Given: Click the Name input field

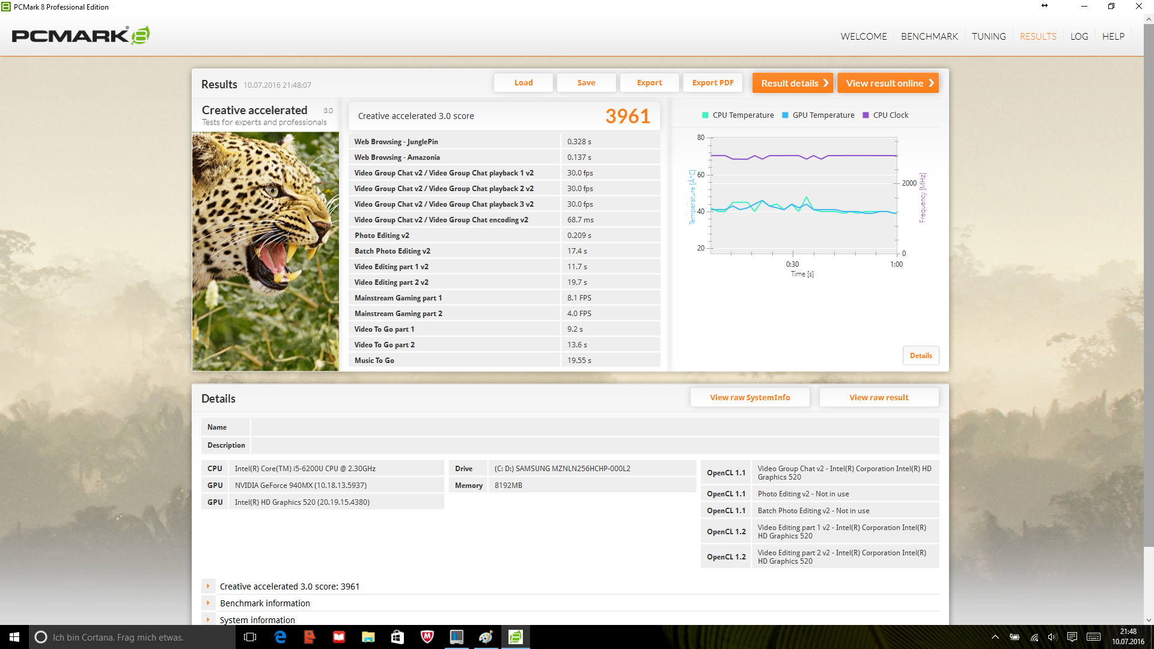Looking at the screenshot, I should (x=594, y=427).
